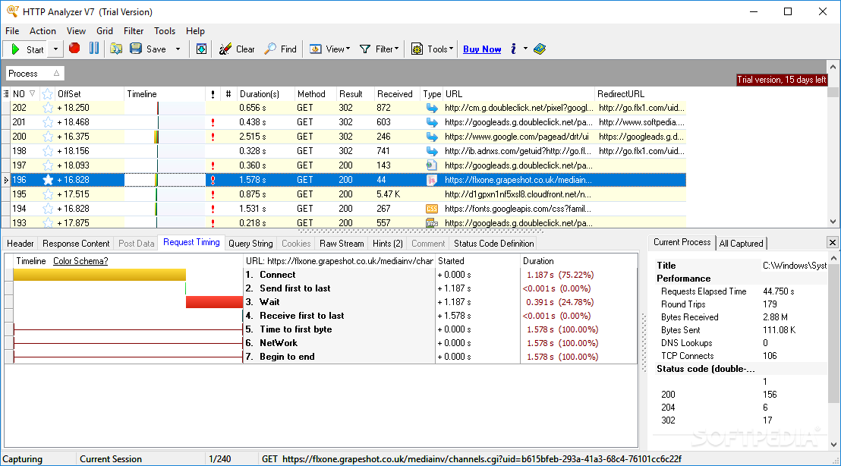Click the summary panel scrollbar down arrow
The width and height of the screenshot is (841, 466).
[x=833, y=444]
